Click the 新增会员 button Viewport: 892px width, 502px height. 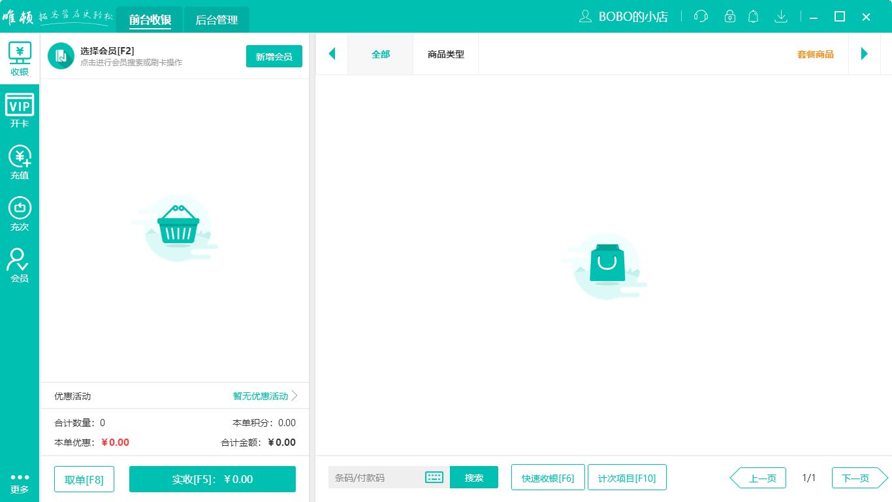coord(274,56)
